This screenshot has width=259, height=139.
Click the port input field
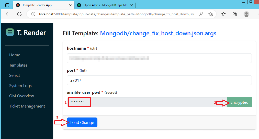pos(159,80)
